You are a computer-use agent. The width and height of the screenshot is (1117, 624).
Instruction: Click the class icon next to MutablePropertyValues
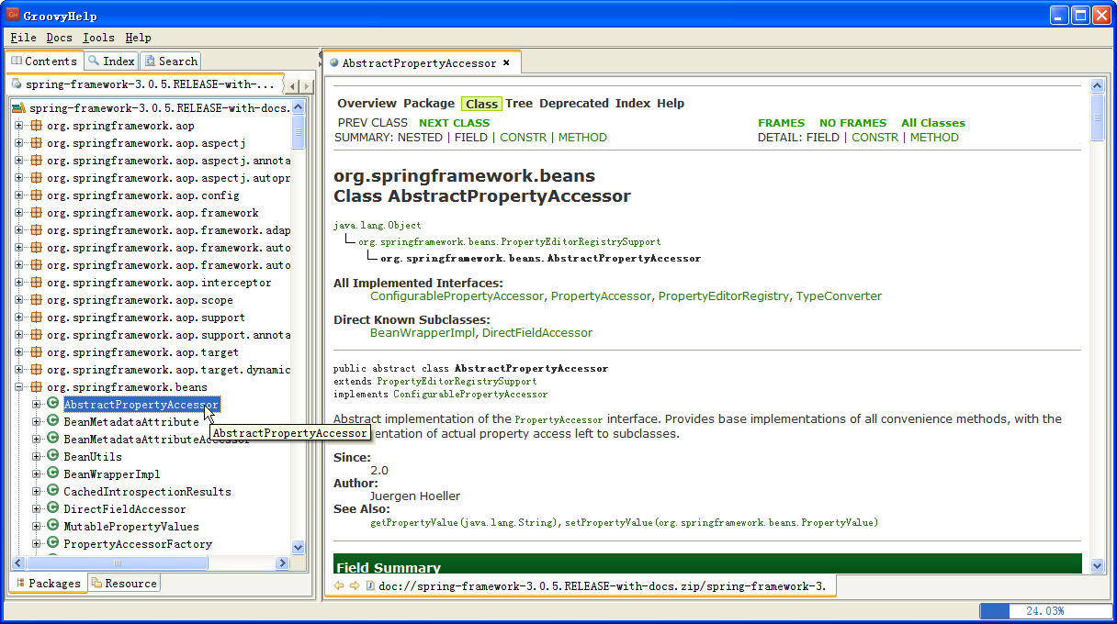click(53, 527)
